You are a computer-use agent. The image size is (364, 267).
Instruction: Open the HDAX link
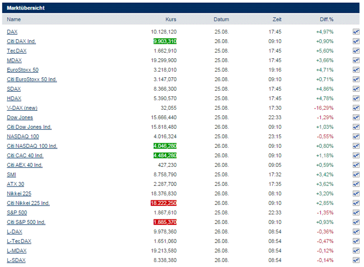(14, 99)
